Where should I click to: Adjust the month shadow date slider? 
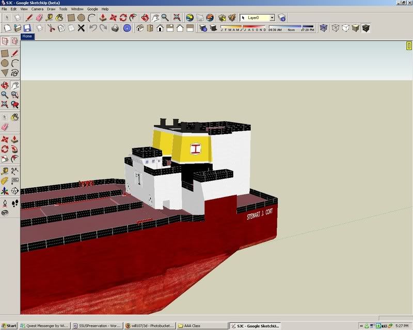pos(243,28)
